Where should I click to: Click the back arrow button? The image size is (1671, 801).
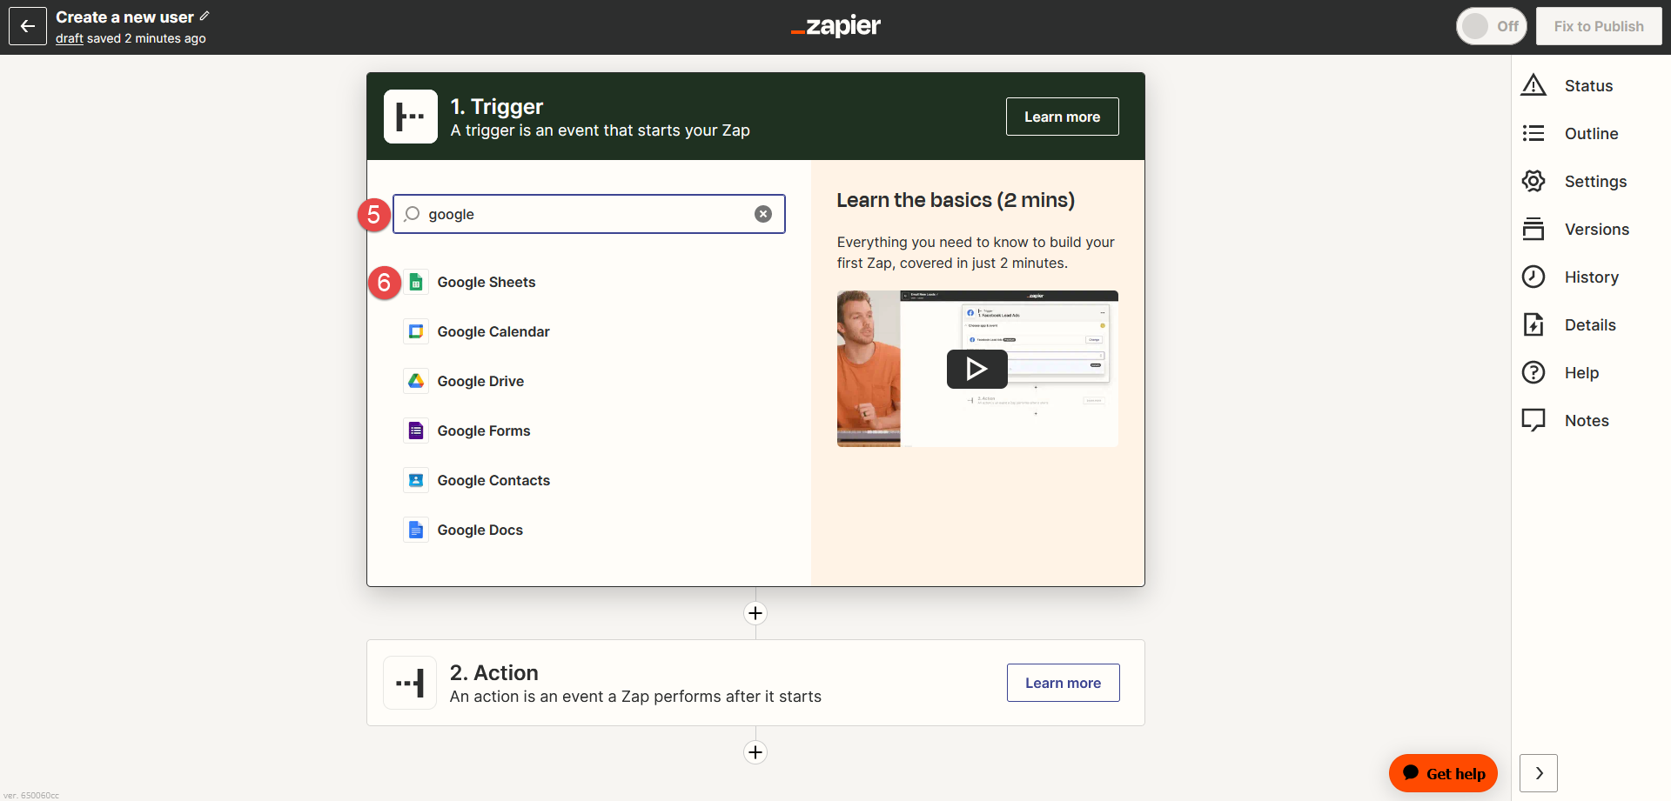tap(28, 26)
